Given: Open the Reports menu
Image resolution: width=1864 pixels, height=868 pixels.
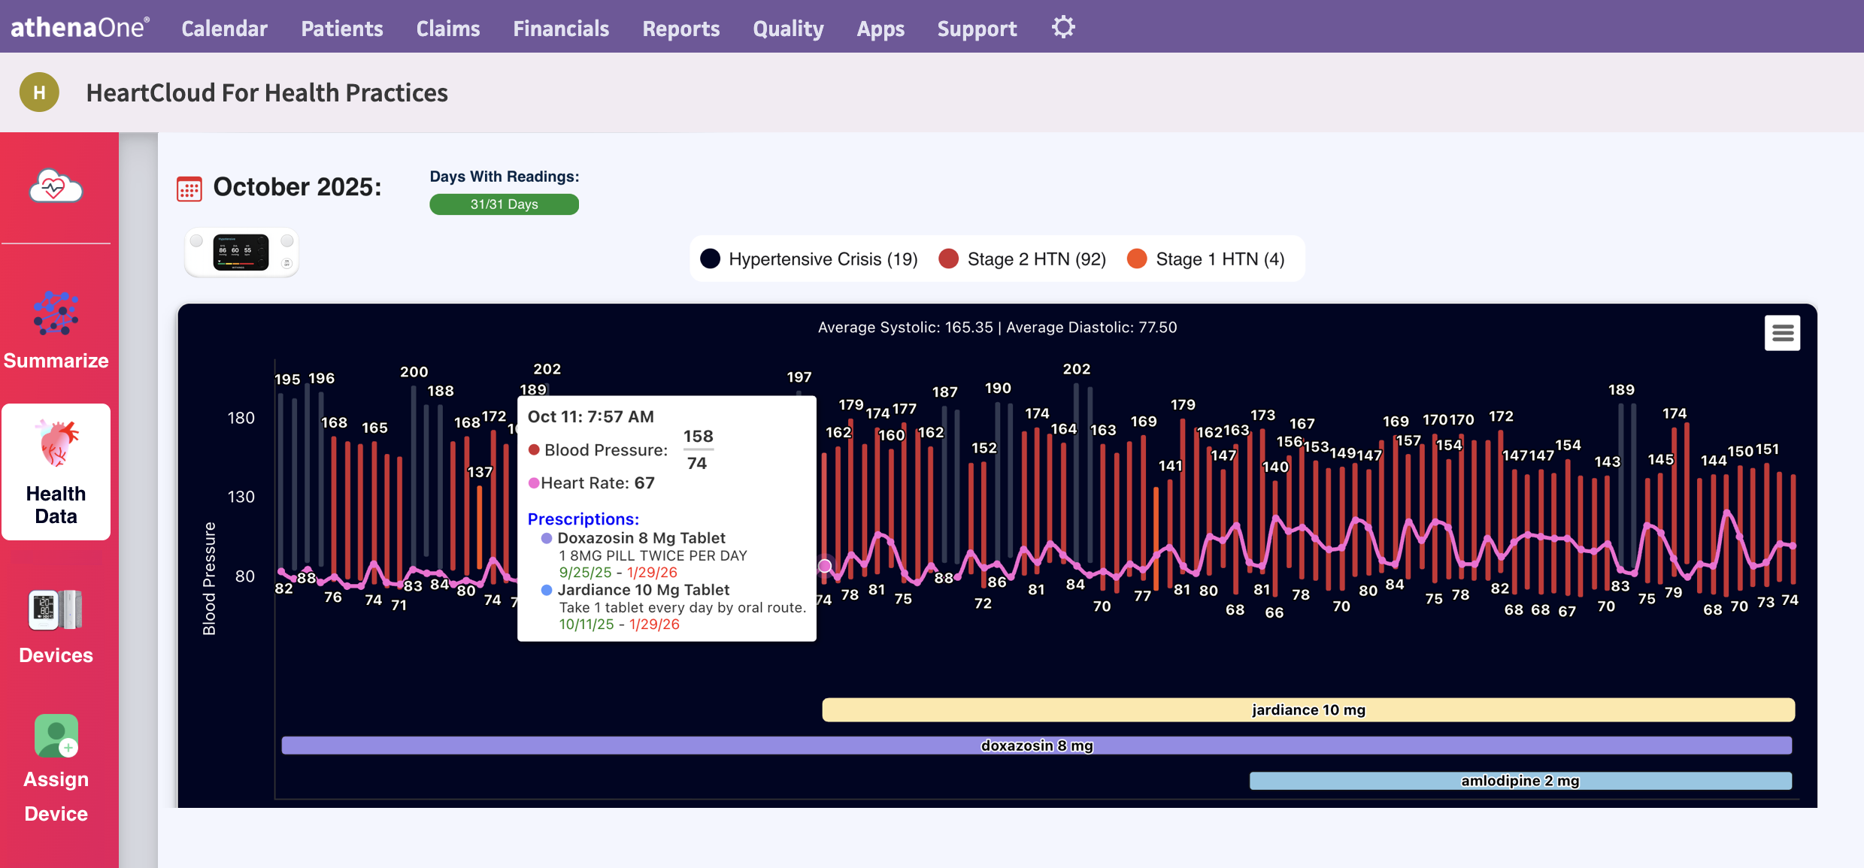Looking at the screenshot, I should click(680, 29).
